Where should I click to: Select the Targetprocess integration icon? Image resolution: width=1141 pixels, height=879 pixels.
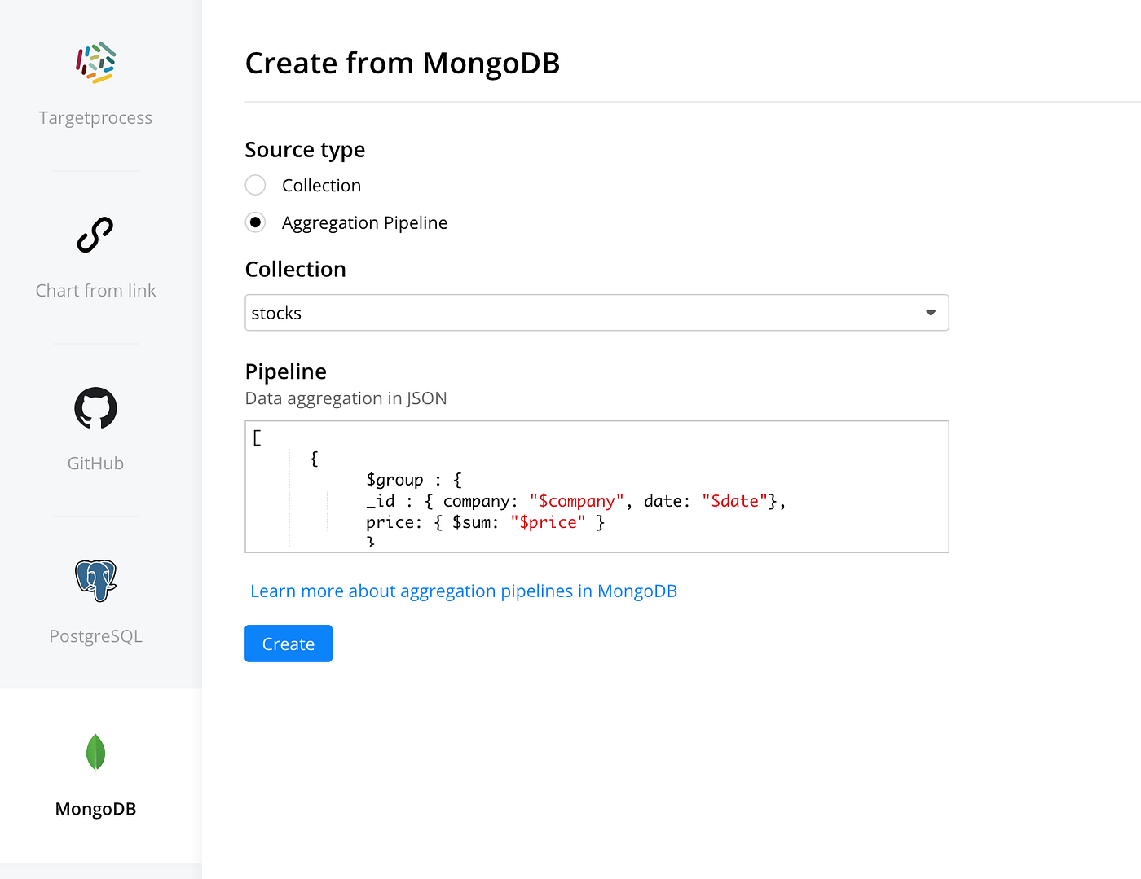pyautogui.click(x=95, y=64)
